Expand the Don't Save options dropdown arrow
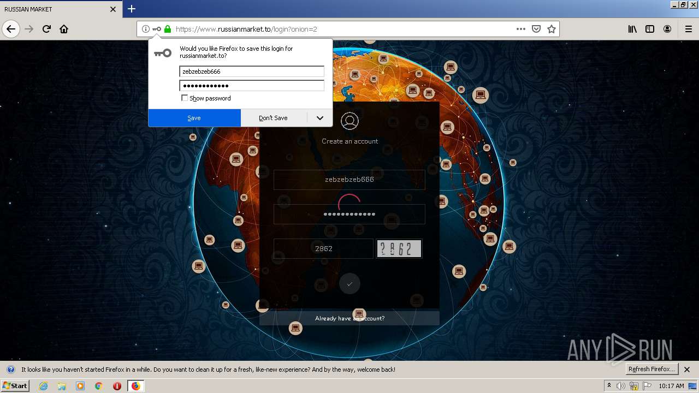The height and width of the screenshot is (393, 699). (x=320, y=118)
